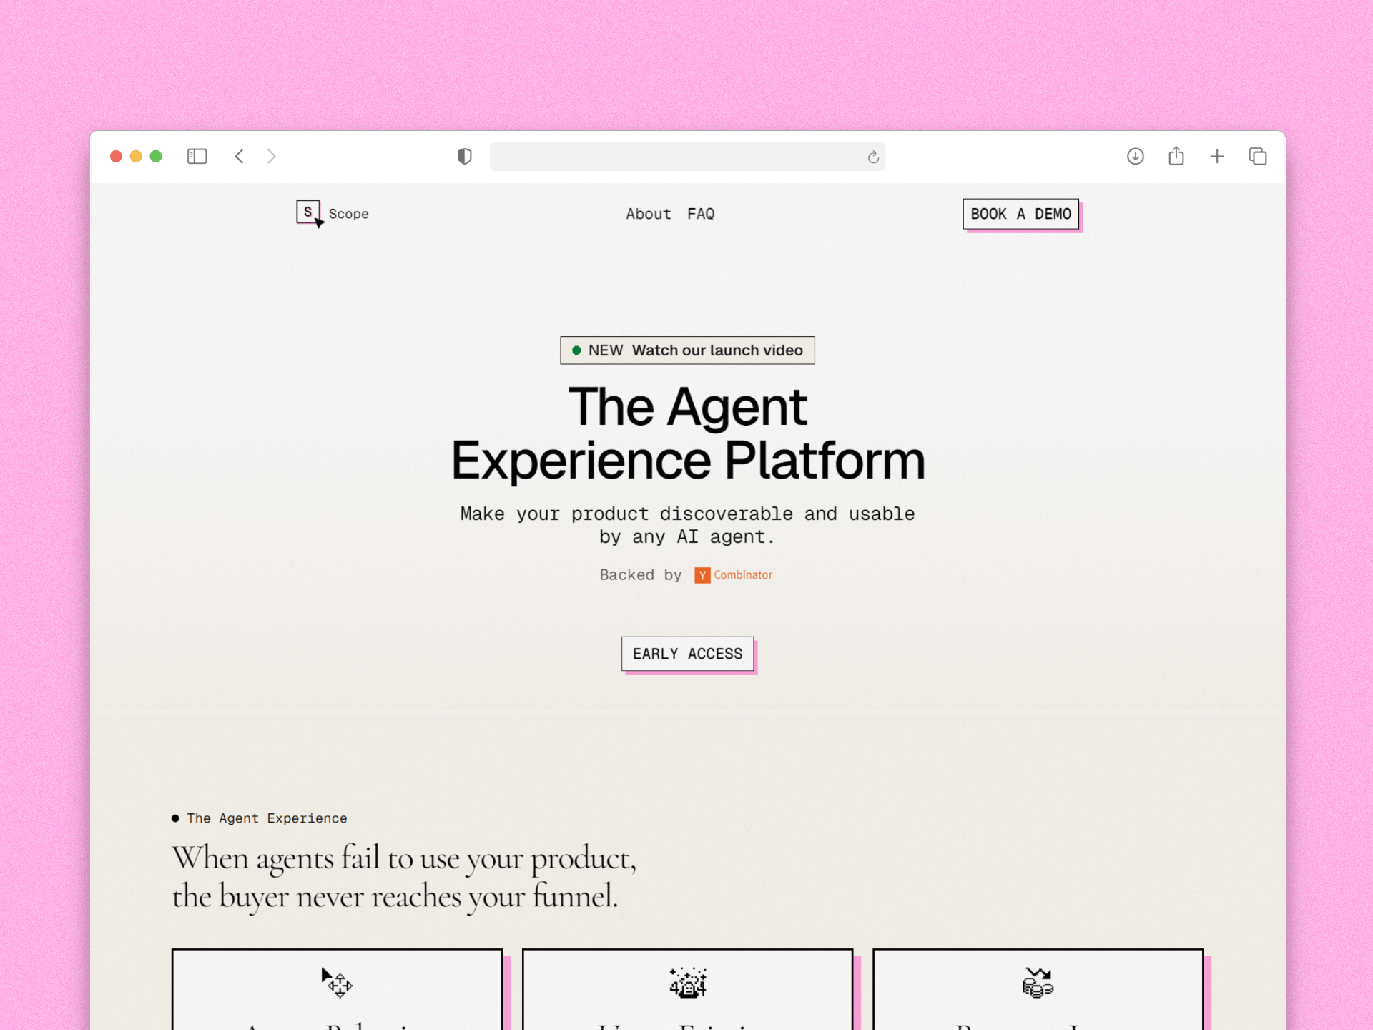Reload the page from the address bar
The image size is (1373, 1030).
(873, 157)
